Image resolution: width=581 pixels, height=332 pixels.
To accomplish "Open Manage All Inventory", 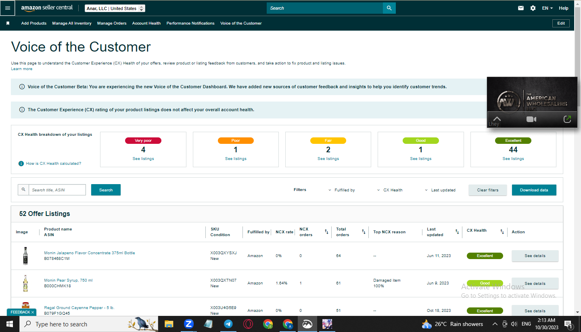I will coord(72,23).
